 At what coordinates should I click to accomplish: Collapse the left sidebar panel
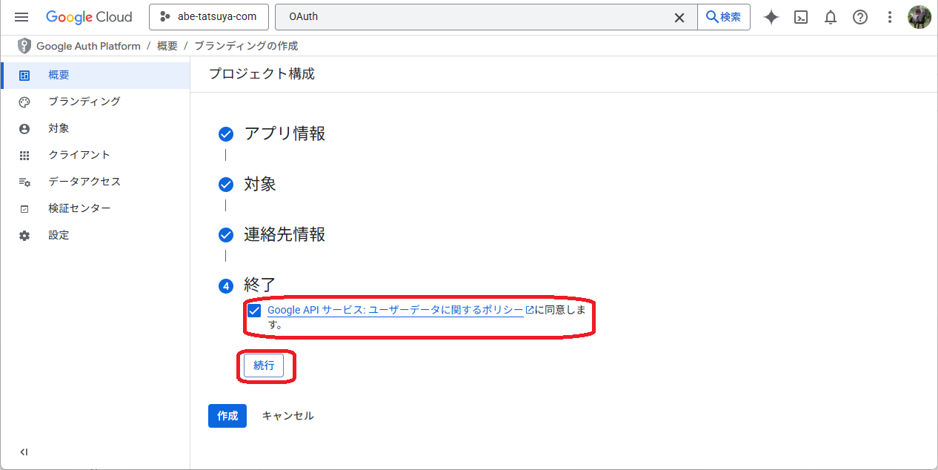click(24, 452)
